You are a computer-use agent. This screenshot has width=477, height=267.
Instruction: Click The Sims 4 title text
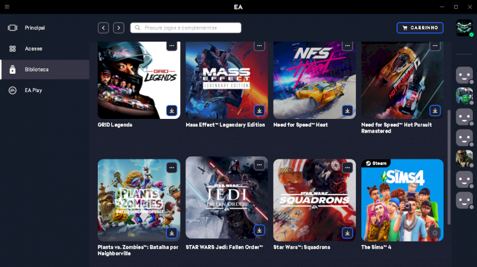tap(376, 247)
